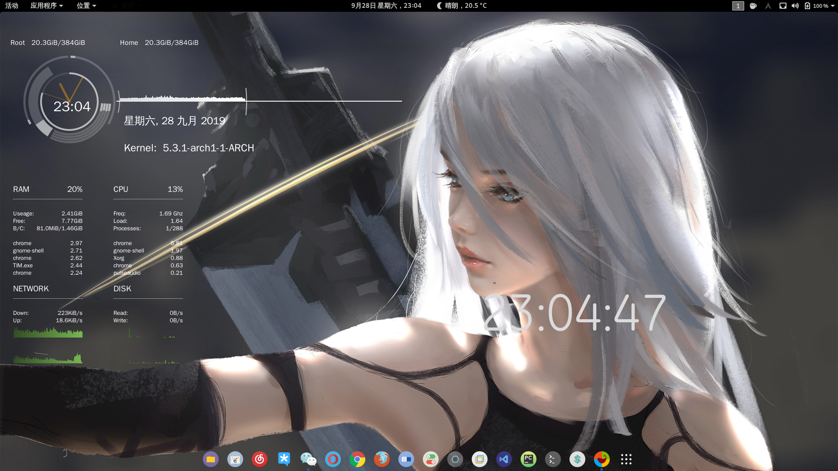Click the CPU 13% header
The image size is (838, 471).
(148, 189)
